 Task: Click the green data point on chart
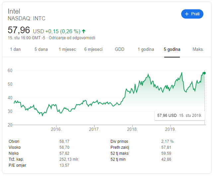coord(204,73)
